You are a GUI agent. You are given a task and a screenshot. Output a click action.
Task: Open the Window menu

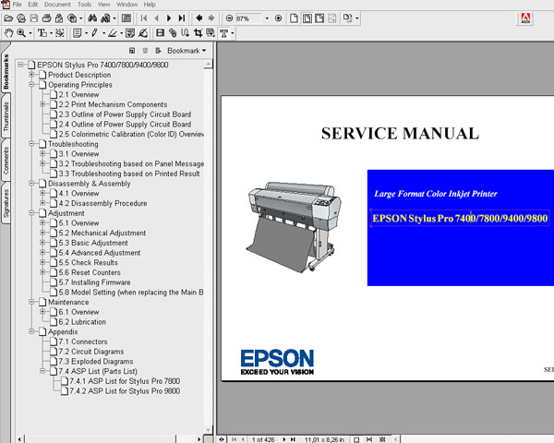[126, 5]
